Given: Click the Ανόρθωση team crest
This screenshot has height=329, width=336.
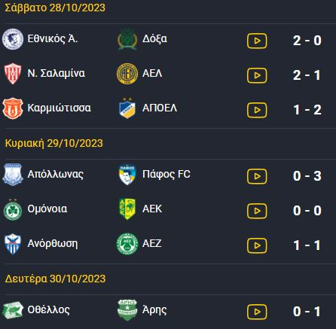Looking at the screenshot, I should pos(13,244).
